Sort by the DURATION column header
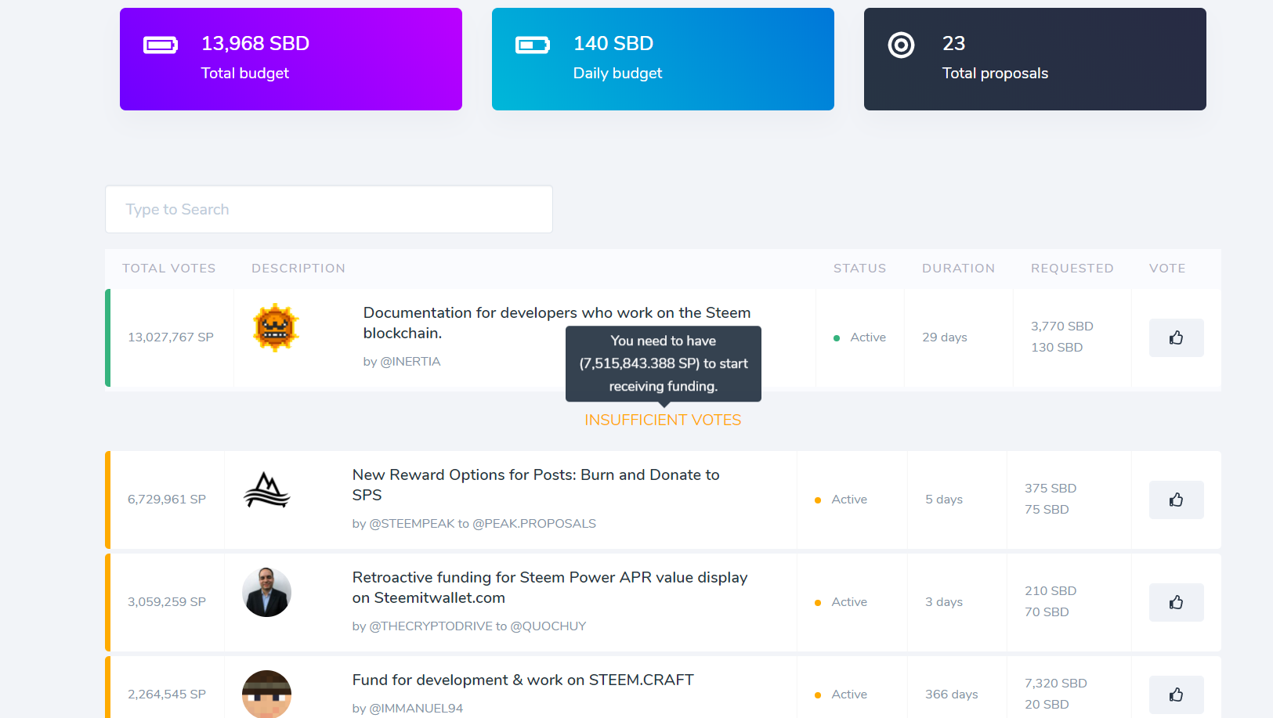 [x=959, y=268]
